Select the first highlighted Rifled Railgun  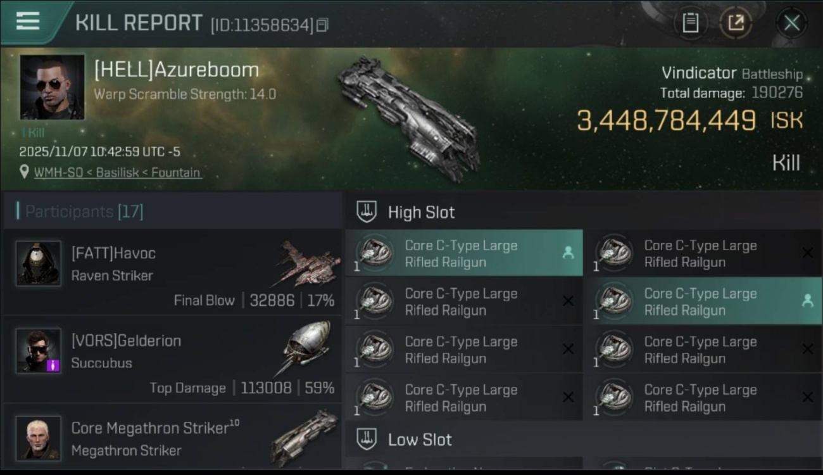click(464, 253)
